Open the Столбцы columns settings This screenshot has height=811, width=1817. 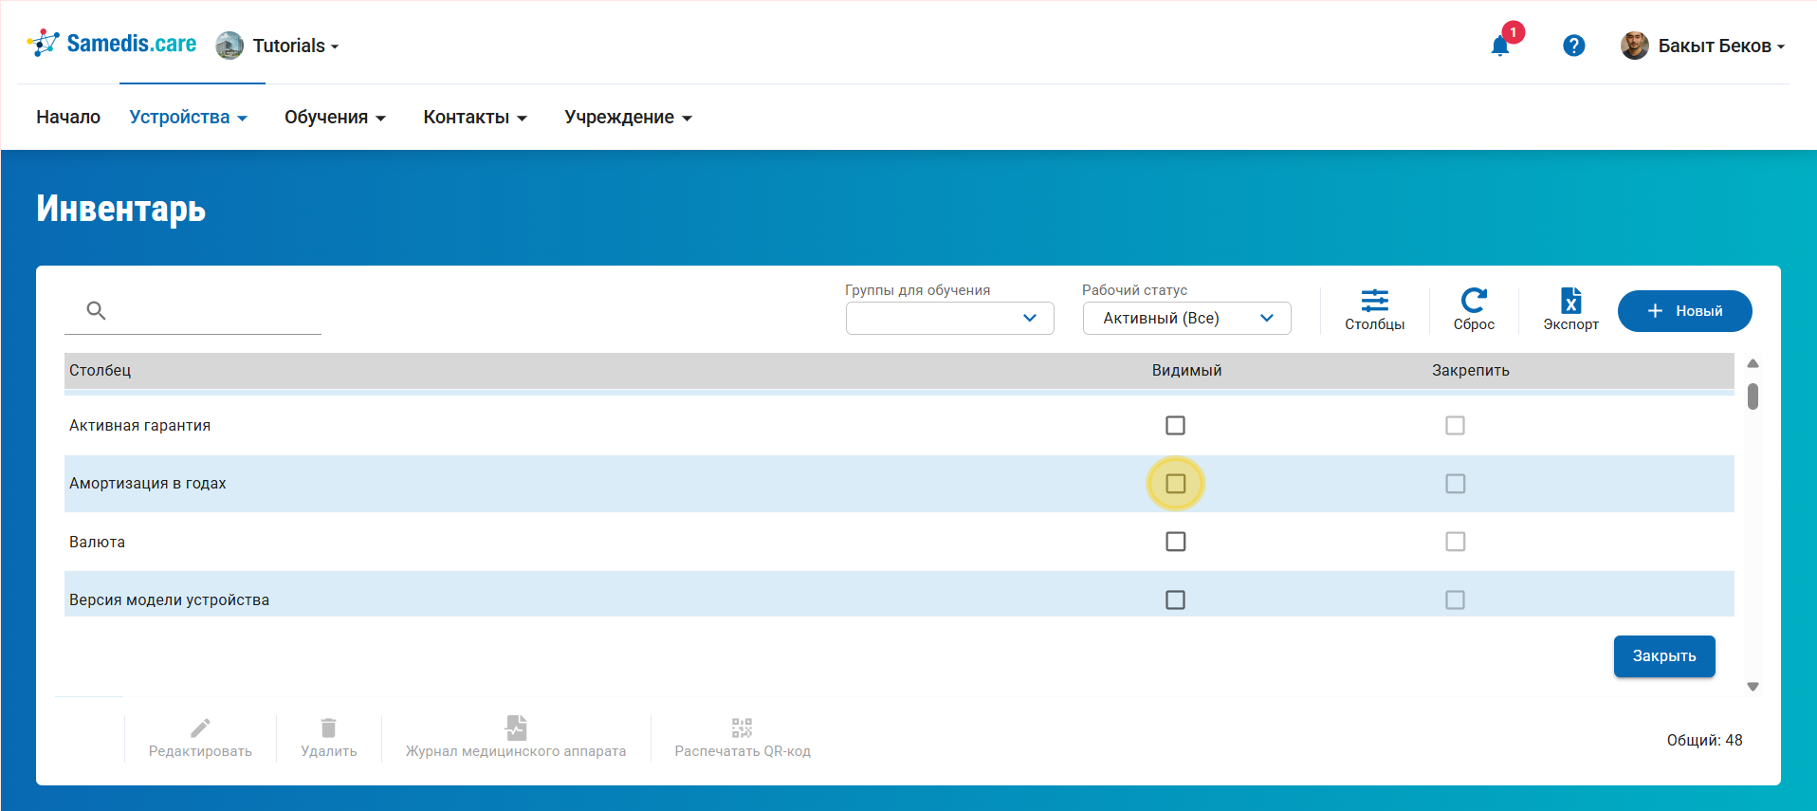pyautogui.click(x=1374, y=309)
